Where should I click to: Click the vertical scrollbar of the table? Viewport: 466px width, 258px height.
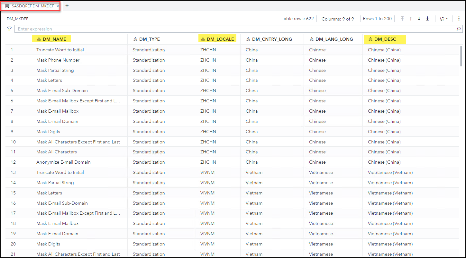pyautogui.click(x=461, y=56)
